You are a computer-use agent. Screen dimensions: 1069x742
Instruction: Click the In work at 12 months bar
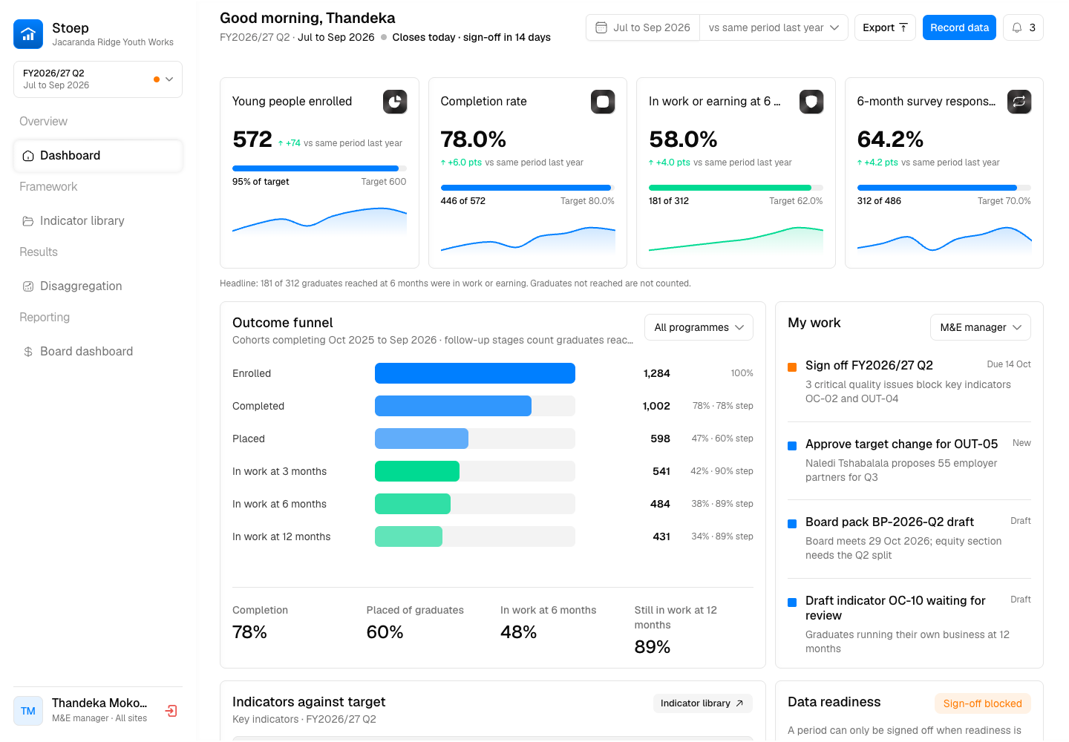click(x=408, y=536)
